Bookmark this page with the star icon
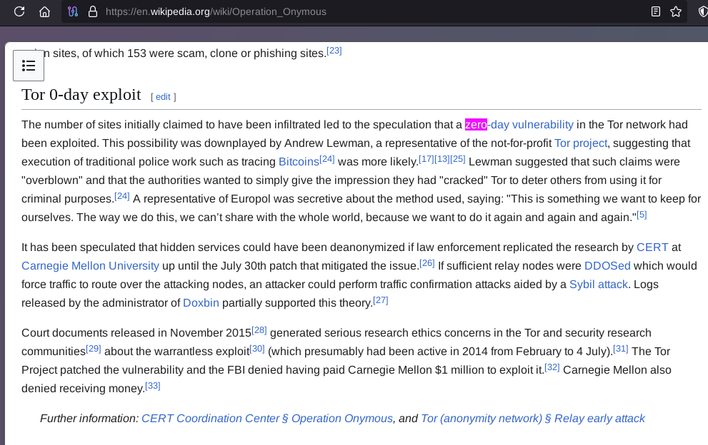 pyautogui.click(x=675, y=11)
